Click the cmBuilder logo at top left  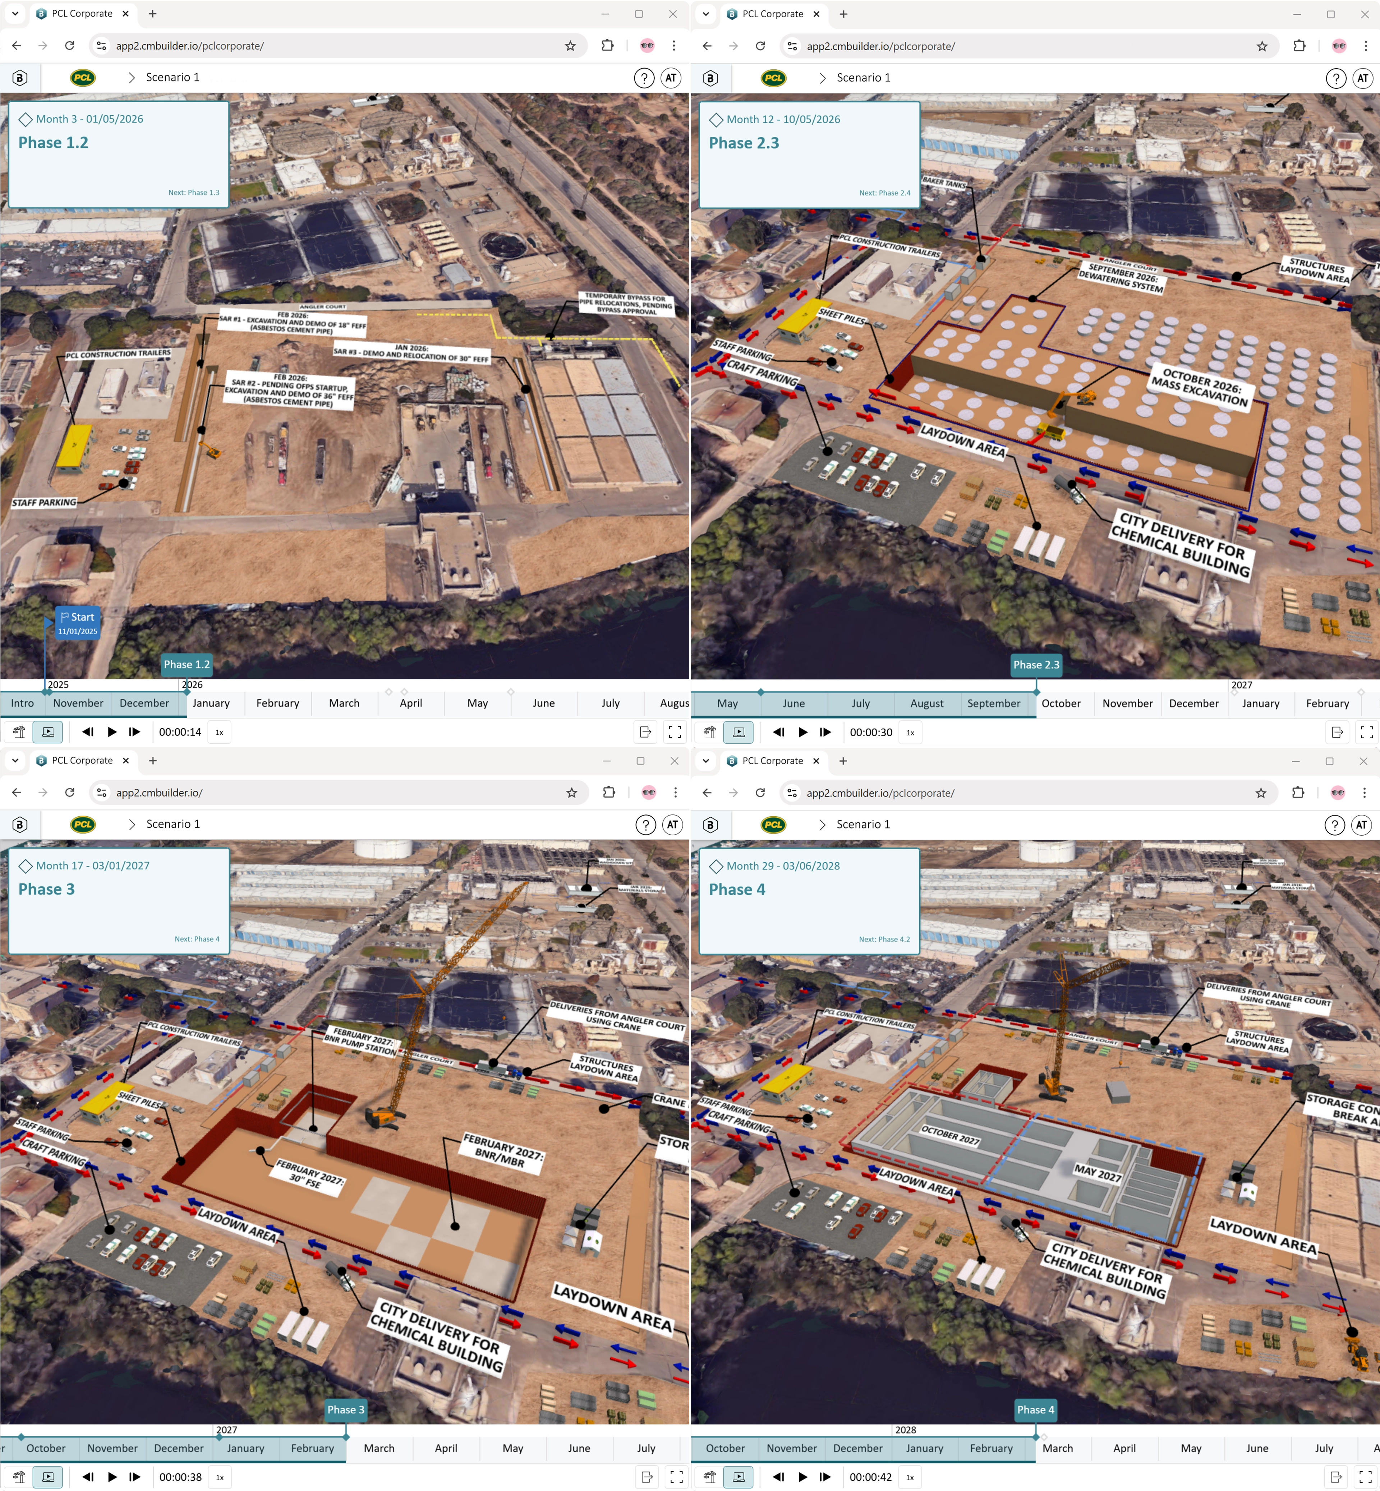click(x=20, y=77)
